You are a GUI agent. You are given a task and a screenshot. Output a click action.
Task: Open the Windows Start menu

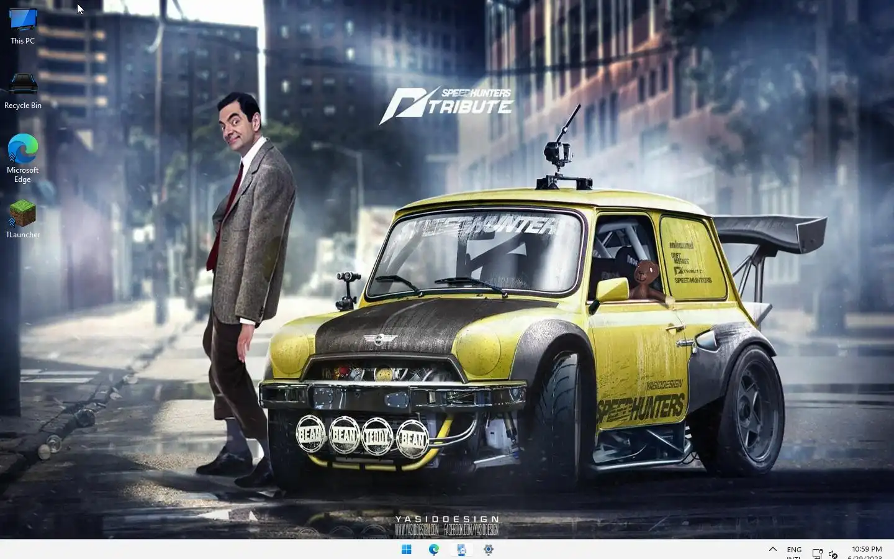[x=407, y=549]
